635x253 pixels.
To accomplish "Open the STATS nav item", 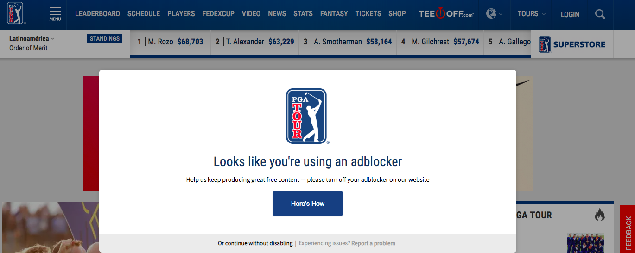I will [303, 14].
